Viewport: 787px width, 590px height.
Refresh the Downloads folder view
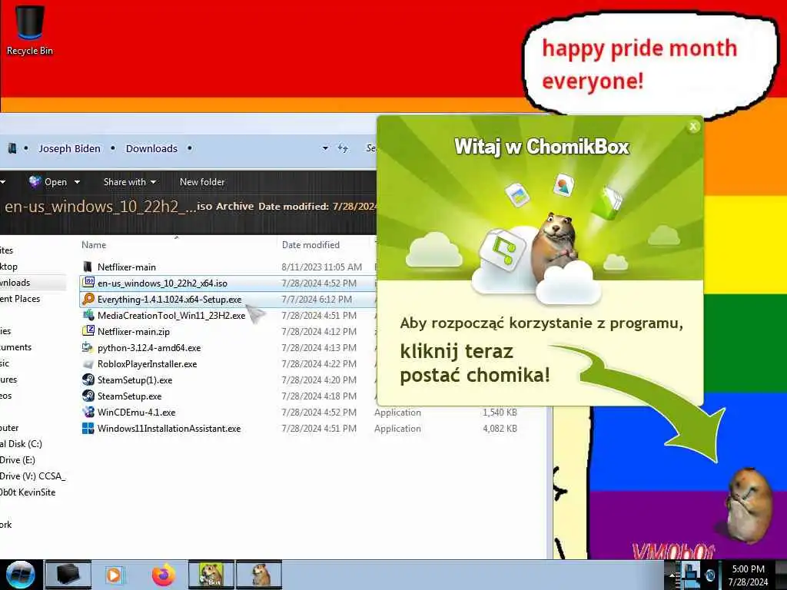pyautogui.click(x=344, y=148)
